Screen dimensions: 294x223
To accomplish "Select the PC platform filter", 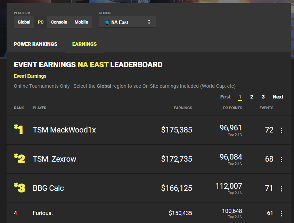I will click(41, 22).
